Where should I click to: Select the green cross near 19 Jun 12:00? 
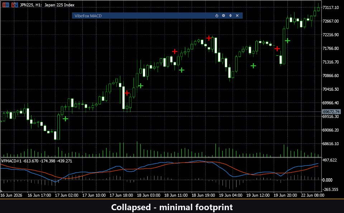253,66
